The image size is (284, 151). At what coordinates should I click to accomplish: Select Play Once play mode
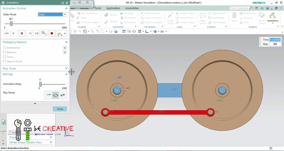(49, 95)
